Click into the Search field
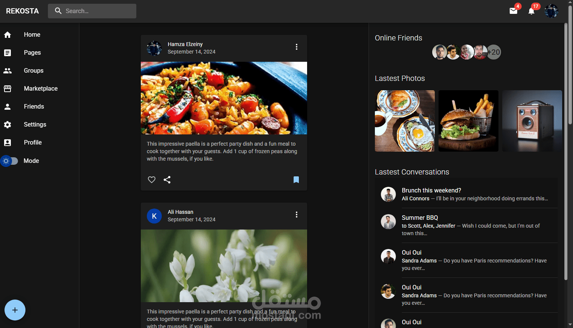573x328 pixels. pyautogui.click(x=92, y=11)
